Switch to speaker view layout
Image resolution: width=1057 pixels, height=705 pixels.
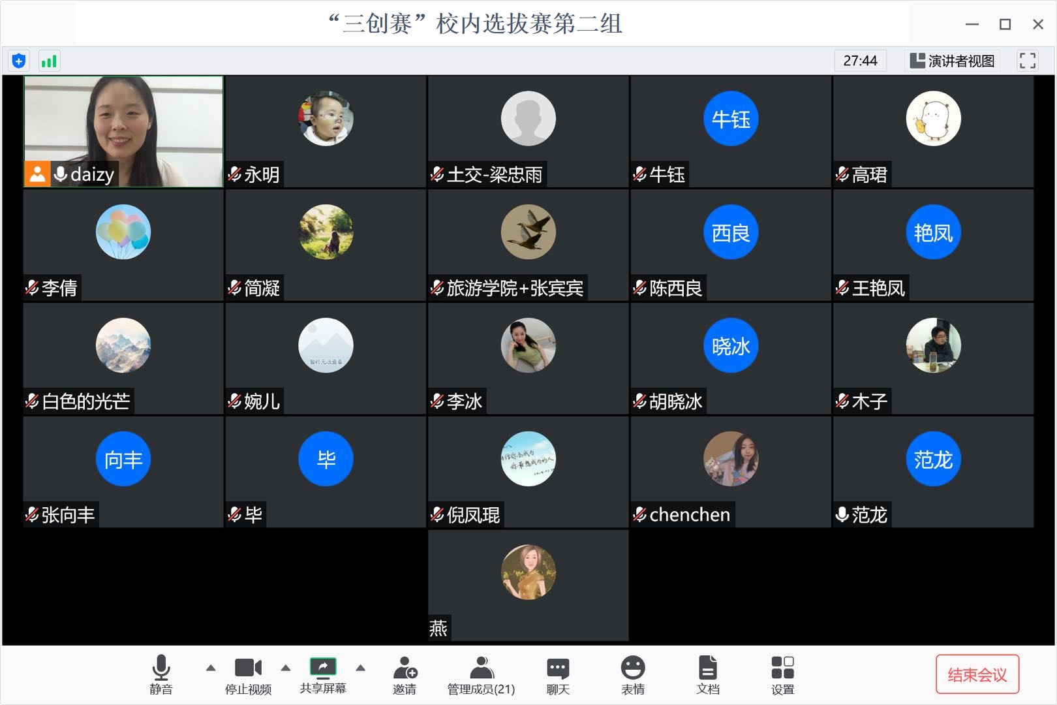pyautogui.click(x=953, y=61)
